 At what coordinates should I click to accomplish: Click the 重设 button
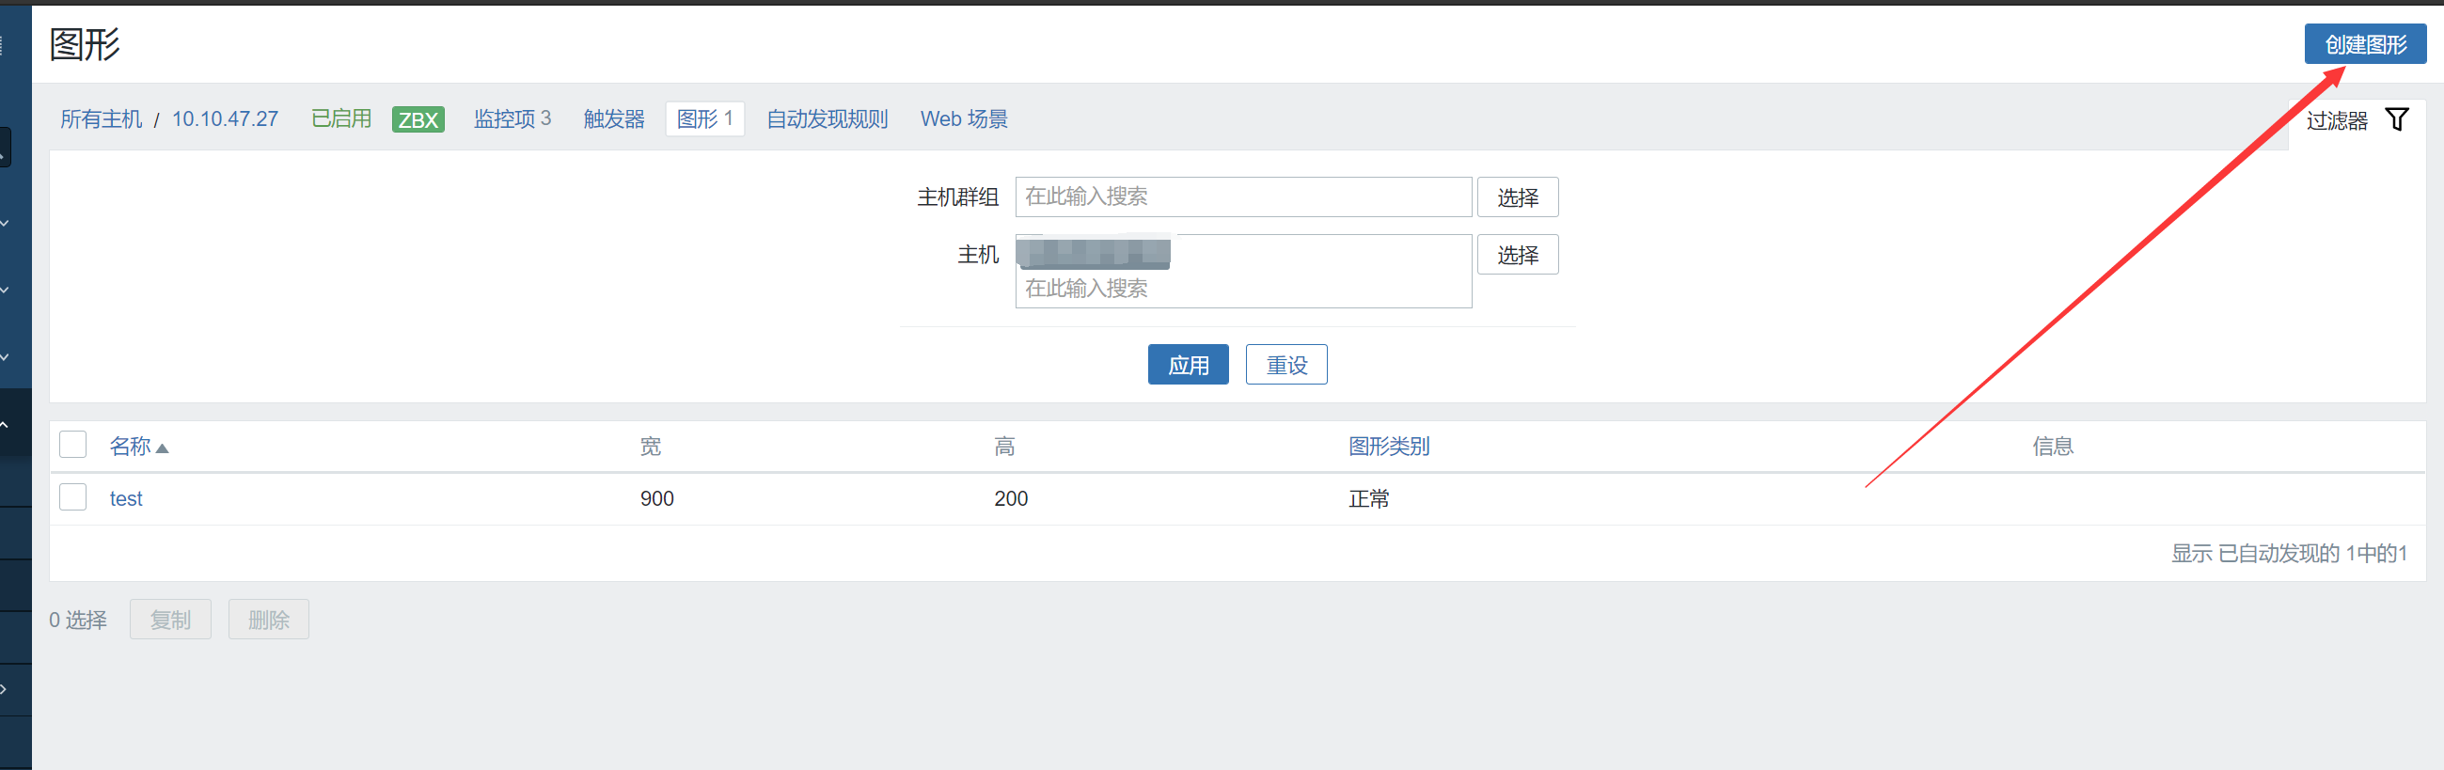(1285, 365)
